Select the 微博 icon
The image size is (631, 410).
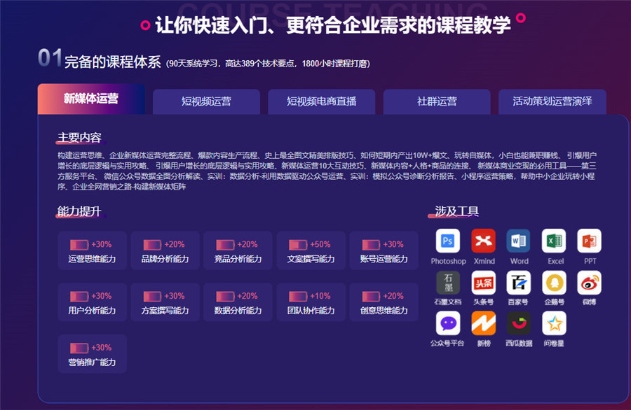[x=590, y=283]
